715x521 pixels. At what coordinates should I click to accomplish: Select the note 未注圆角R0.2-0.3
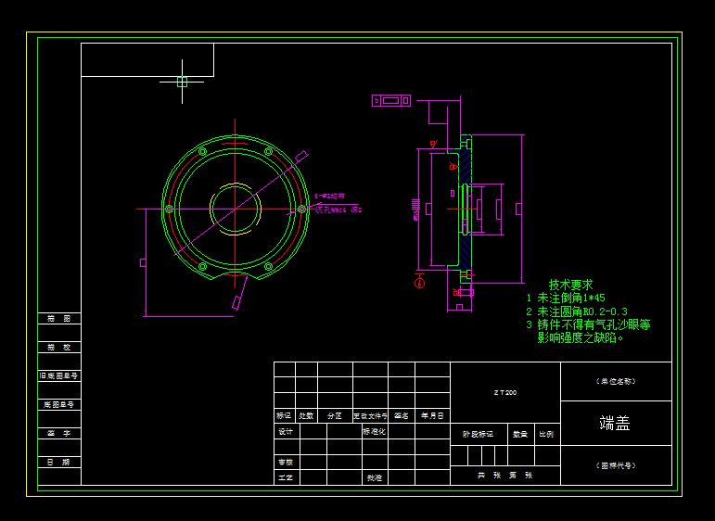tap(582, 311)
